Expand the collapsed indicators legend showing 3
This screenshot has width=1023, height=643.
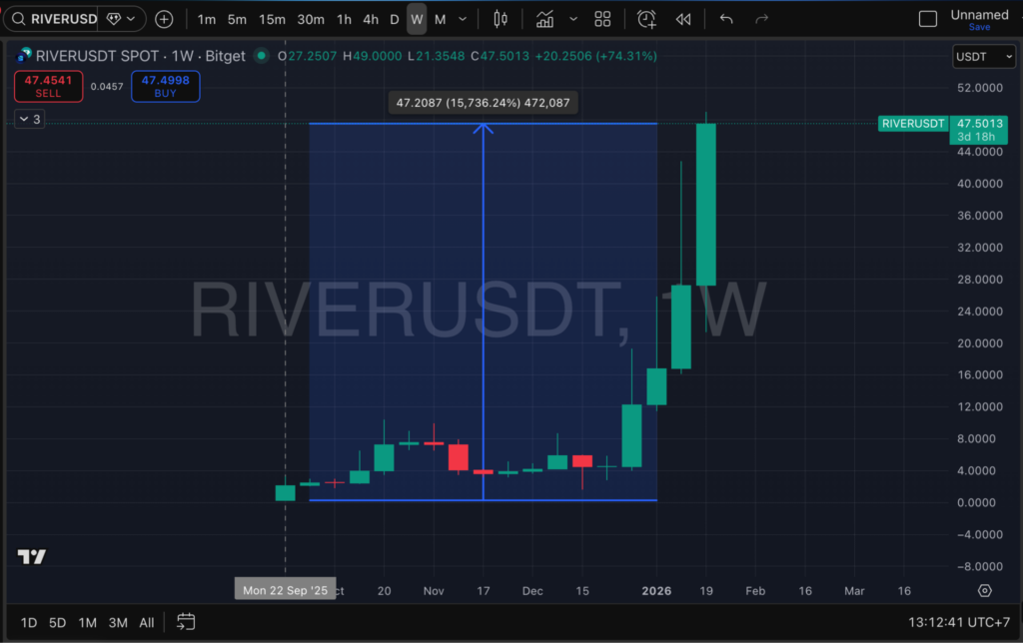(x=29, y=119)
